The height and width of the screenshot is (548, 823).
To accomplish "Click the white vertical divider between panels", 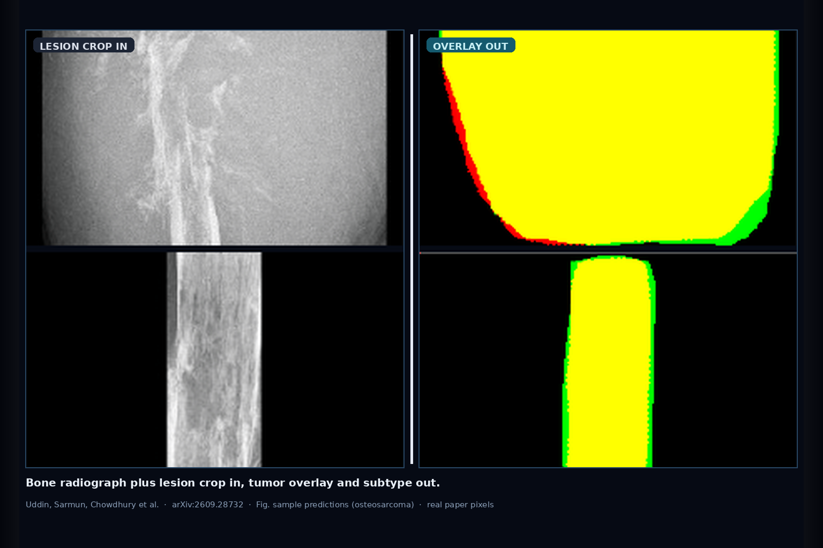I will point(411,249).
